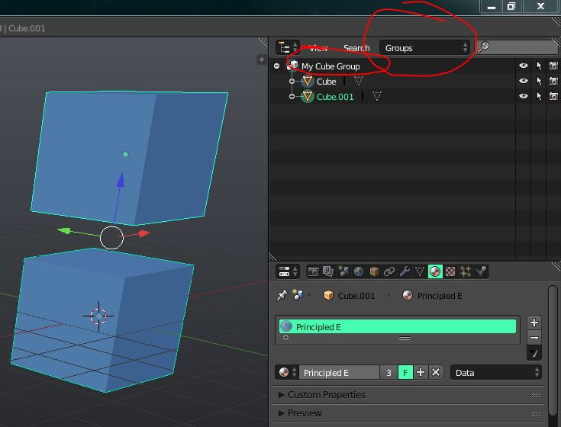The image size is (561, 427).
Task: Open the Modifiers wrench tab
Action: pyautogui.click(x=405, y=272)
